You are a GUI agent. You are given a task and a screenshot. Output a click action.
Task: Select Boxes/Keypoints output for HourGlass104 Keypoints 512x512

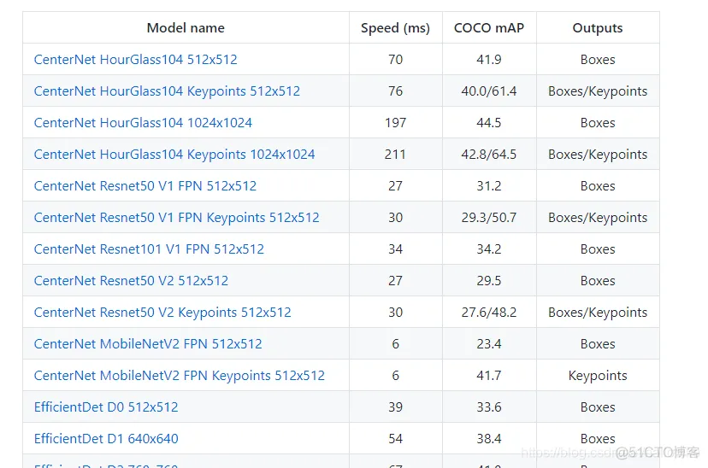[598, 91]
